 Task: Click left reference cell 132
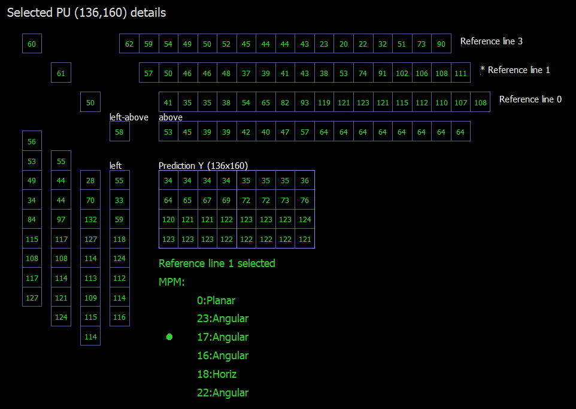tap(90, 219)
